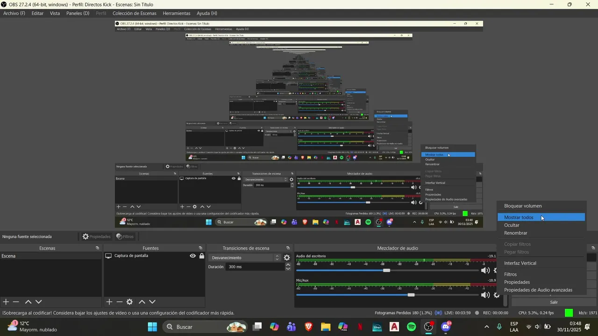Click the Buscar taskbar search box
Image resolution: width=598 pixels, height=336 pixels.
pos(205,327)
